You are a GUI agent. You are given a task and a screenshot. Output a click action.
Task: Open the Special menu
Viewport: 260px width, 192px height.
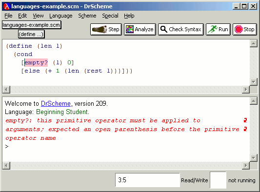[x=110, y=16]
